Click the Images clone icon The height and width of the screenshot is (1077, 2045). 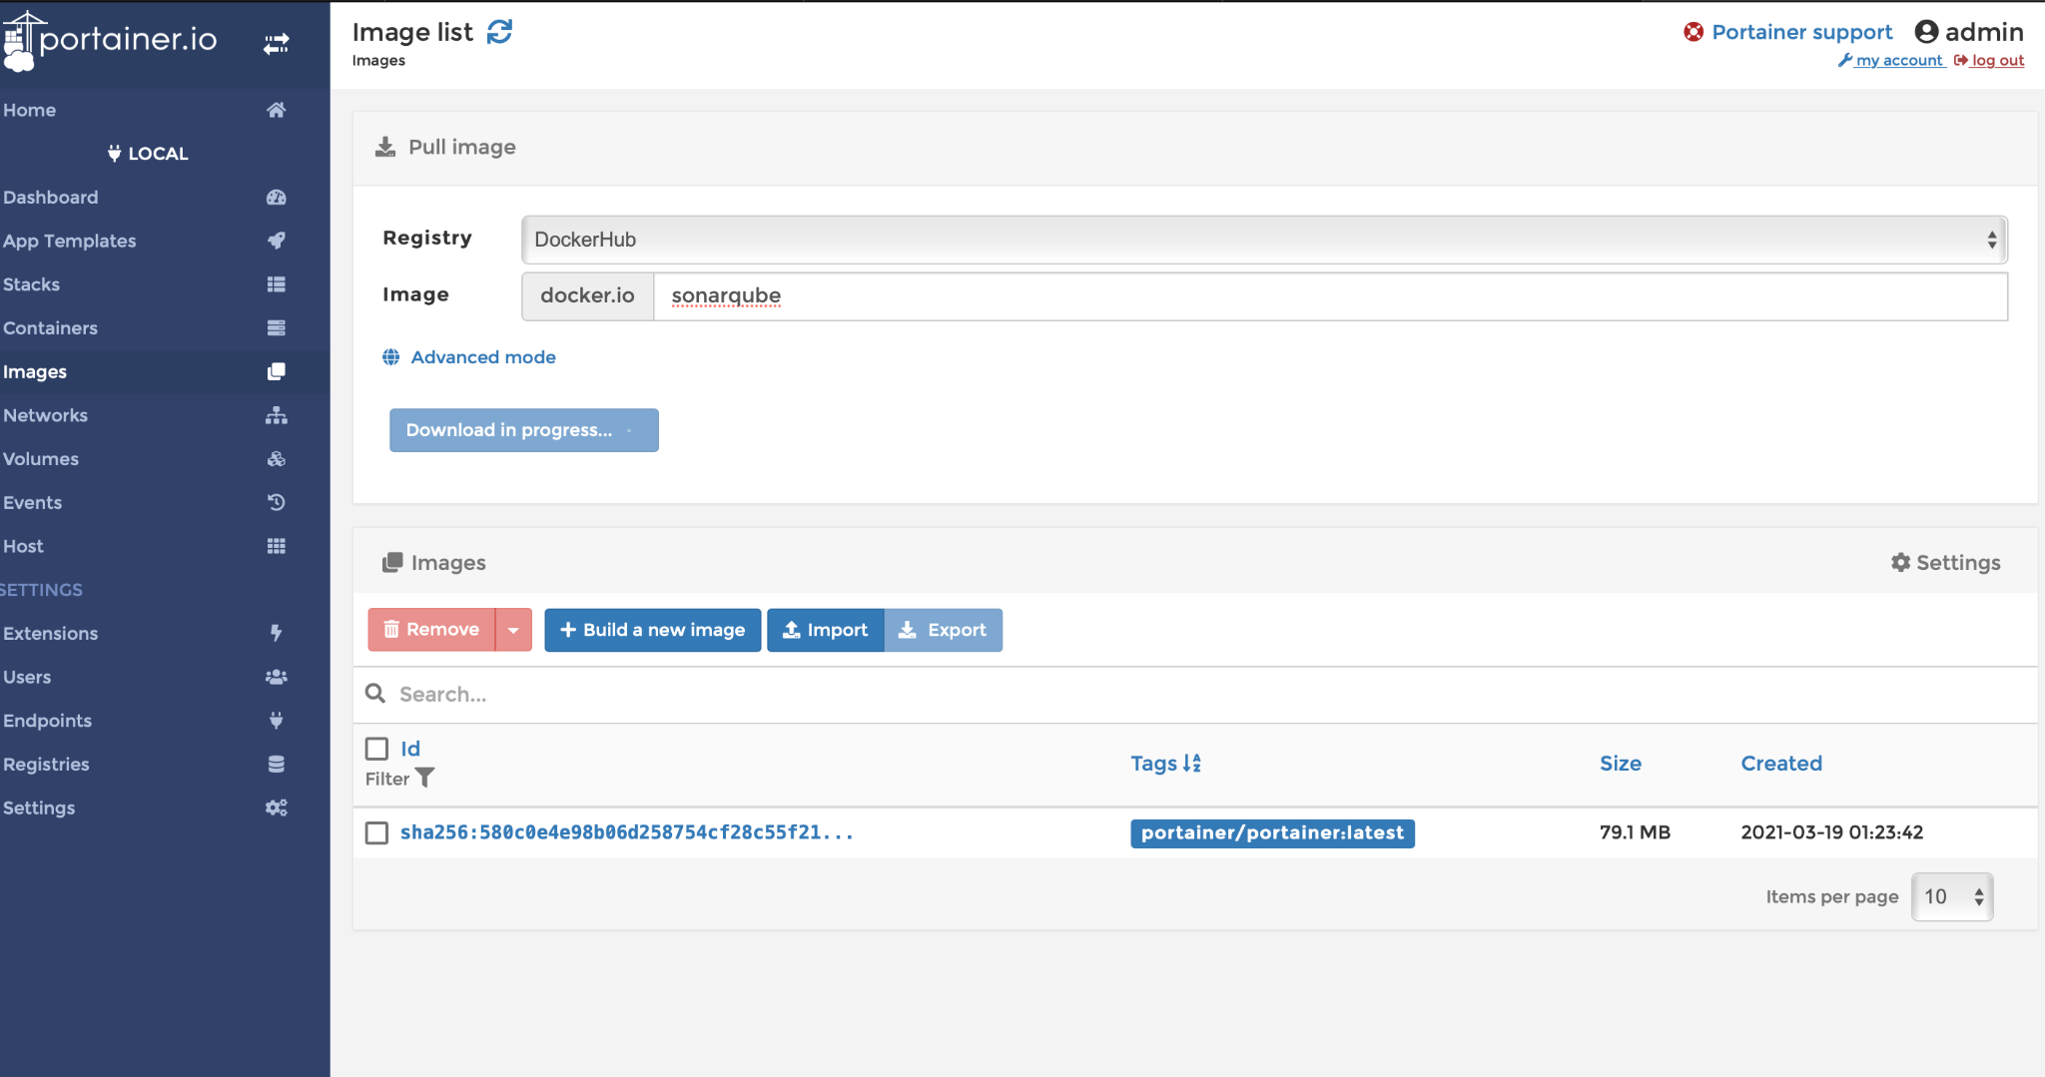(x=277, y=371)
